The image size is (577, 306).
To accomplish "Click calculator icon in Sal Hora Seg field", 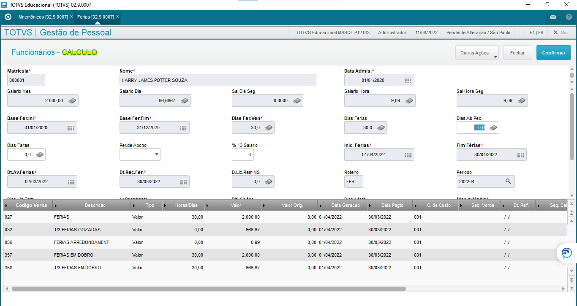I will click(x=521, y=100).
